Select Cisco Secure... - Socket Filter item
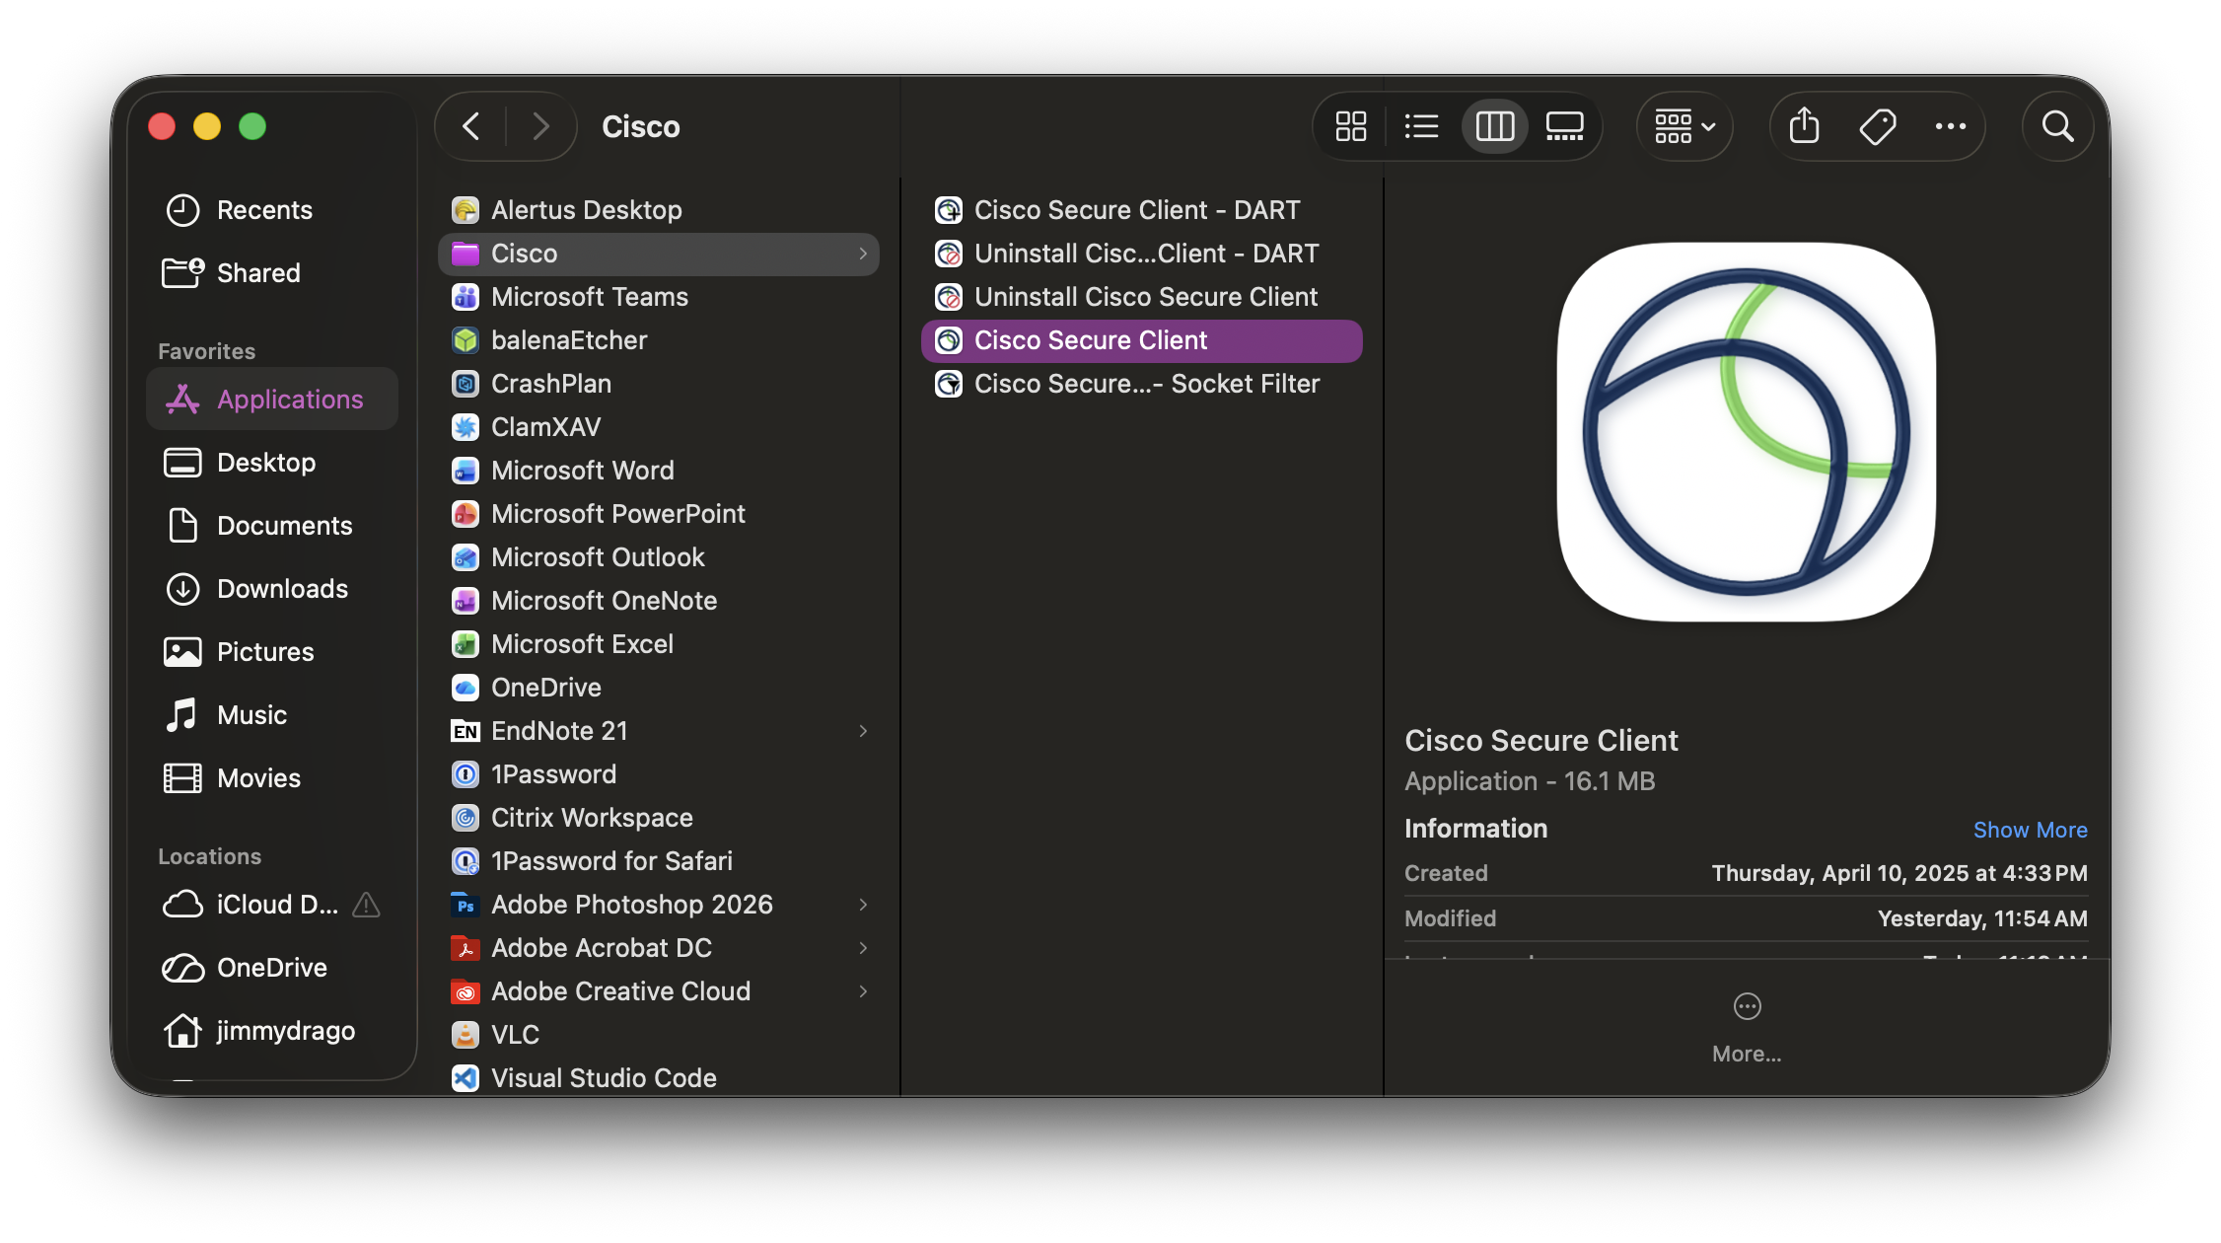The width and height of the screenshot is (2221, 1243). (1141, 384)
